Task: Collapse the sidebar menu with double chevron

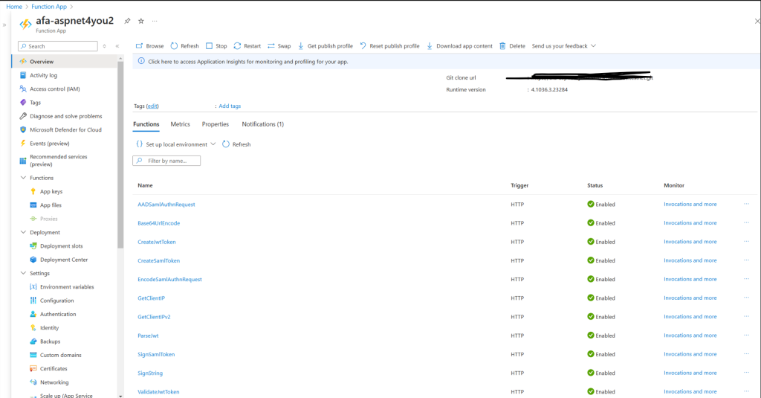Action: point(117,46)
